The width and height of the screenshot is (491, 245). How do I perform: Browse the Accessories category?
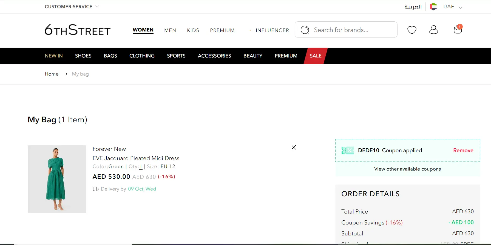point(214,56)
